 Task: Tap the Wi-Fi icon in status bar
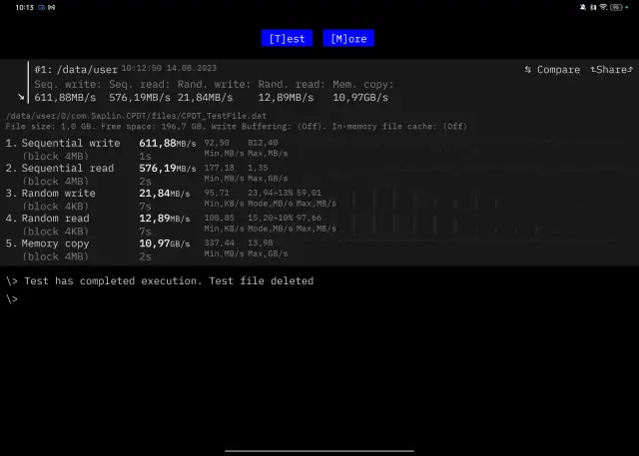600,7
